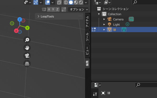The height and width of the screenshot is (98, 157).
Task: Click the negative Y axis gizmo dot
Action: [x=12, y=23]
